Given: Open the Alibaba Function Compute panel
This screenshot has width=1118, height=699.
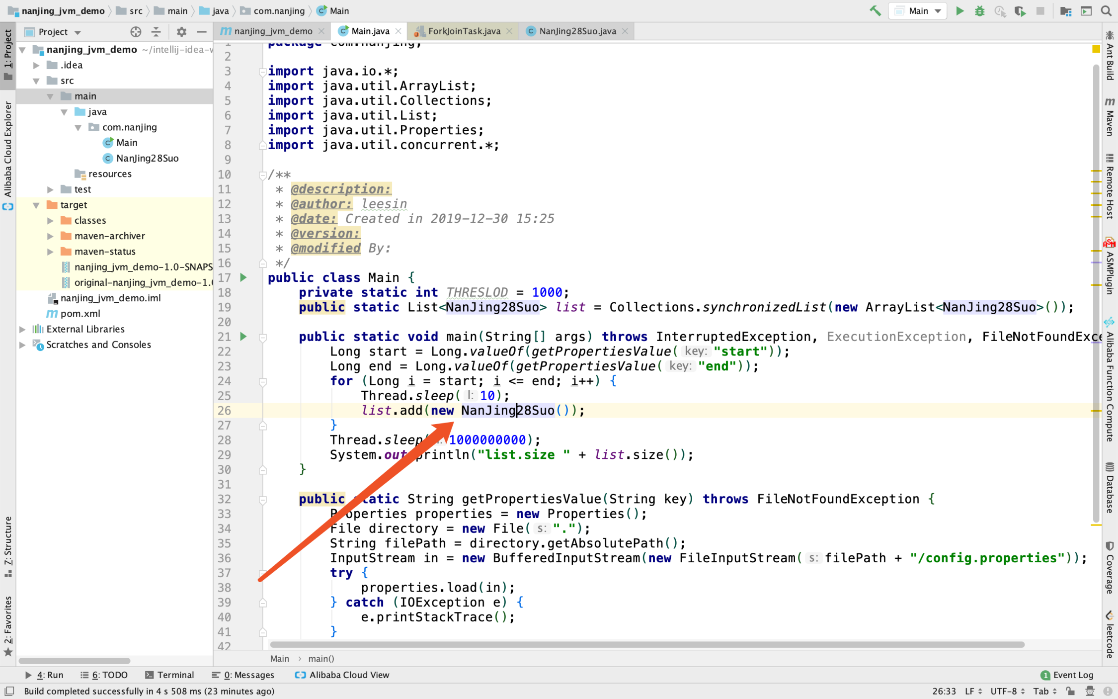Looking at the screenshot, I should [x=1110, y=380].
